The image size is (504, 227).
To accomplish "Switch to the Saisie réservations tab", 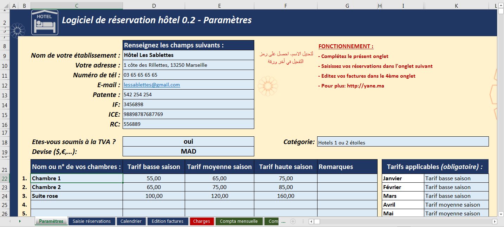I will [92, 221].
